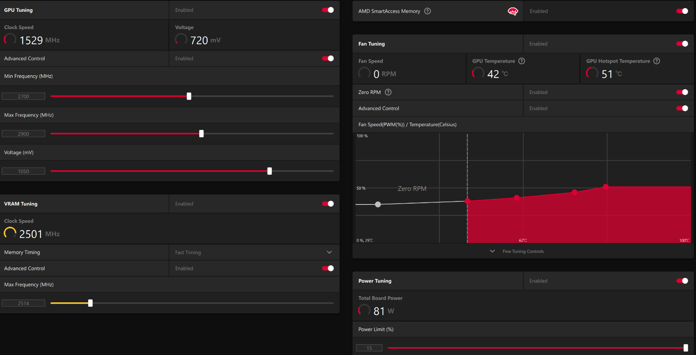The width and height of the screenshot is (696, 355).
Task: Click the Zero RPM text inside fan graph
Action: tap(412, 189)
